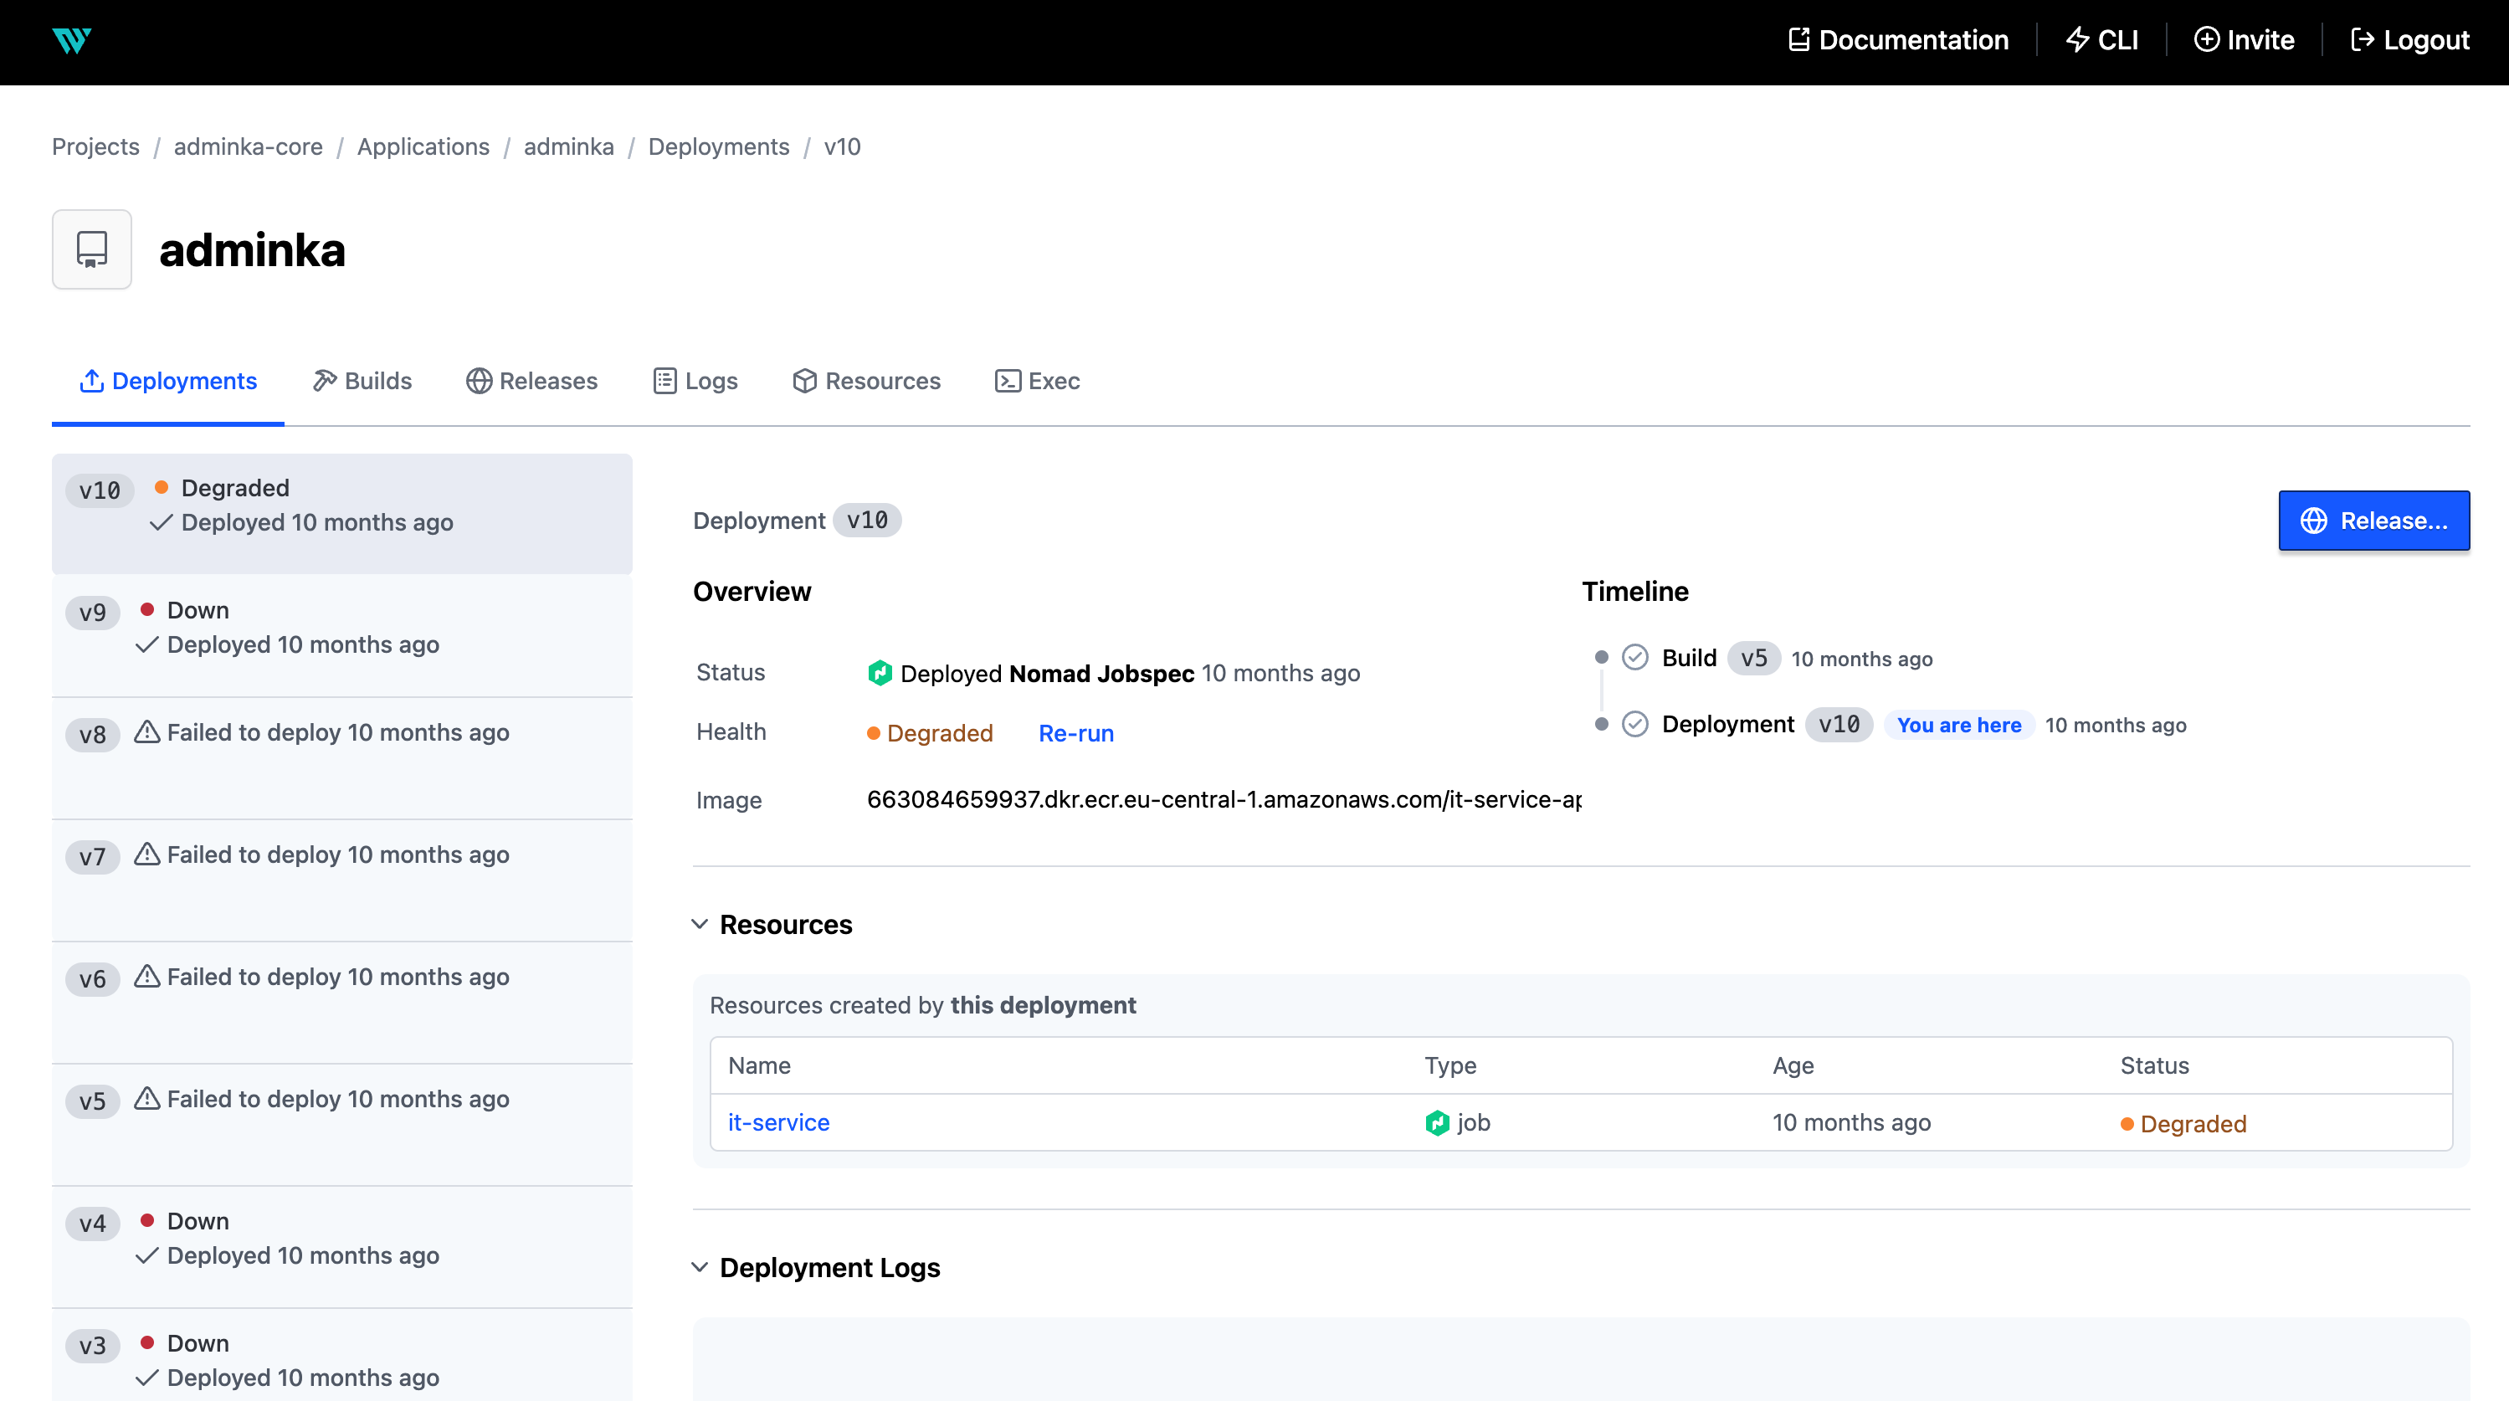Open CLI instructions via lightning icon
Viewport: 2509px width, 1401px height.
pyautogui.click(x=2076, y=40)
